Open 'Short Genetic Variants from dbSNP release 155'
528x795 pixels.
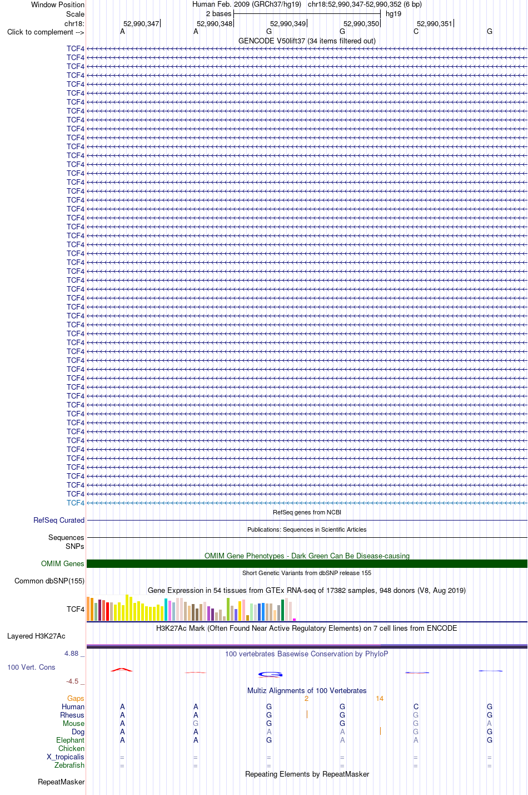[307, 573]
